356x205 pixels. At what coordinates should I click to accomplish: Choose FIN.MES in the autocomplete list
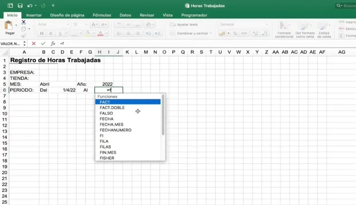pyautogui.click(x=108, y=153)
